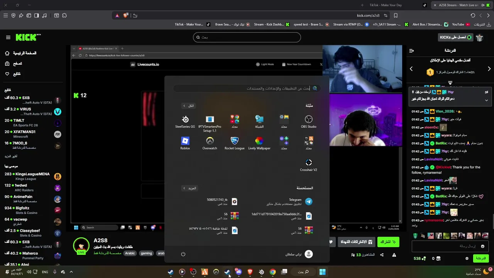Collapse the leaderboard section under chat header

(x=450, y=83)
